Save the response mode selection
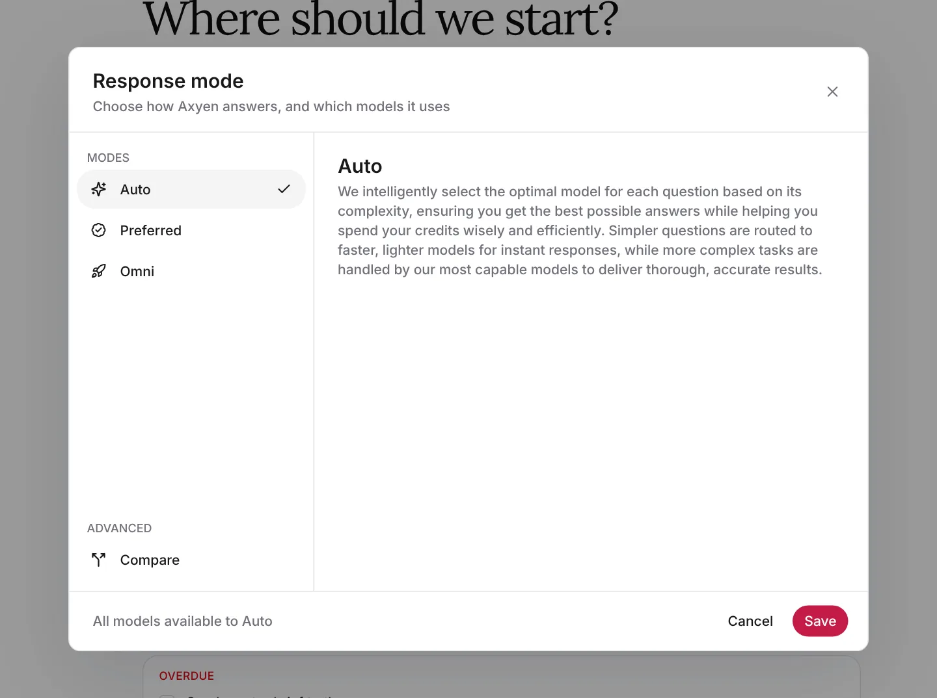Image resolution: width=937 pixels, height=698 pixels. point(820,621)
